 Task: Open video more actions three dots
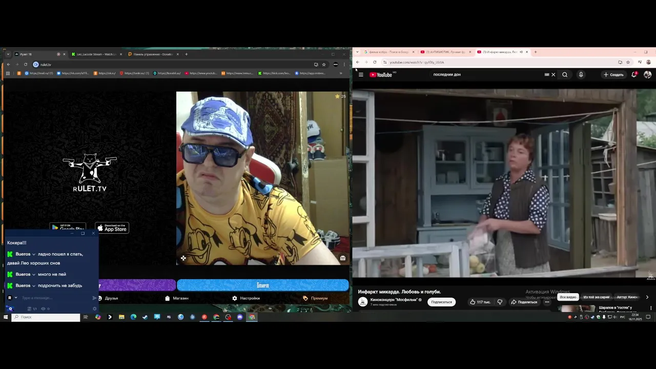coord(547,302)
